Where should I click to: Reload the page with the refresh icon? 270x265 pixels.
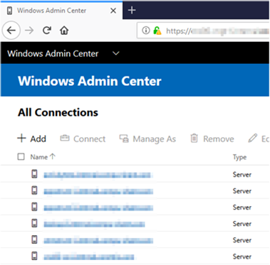coord(47,31)
